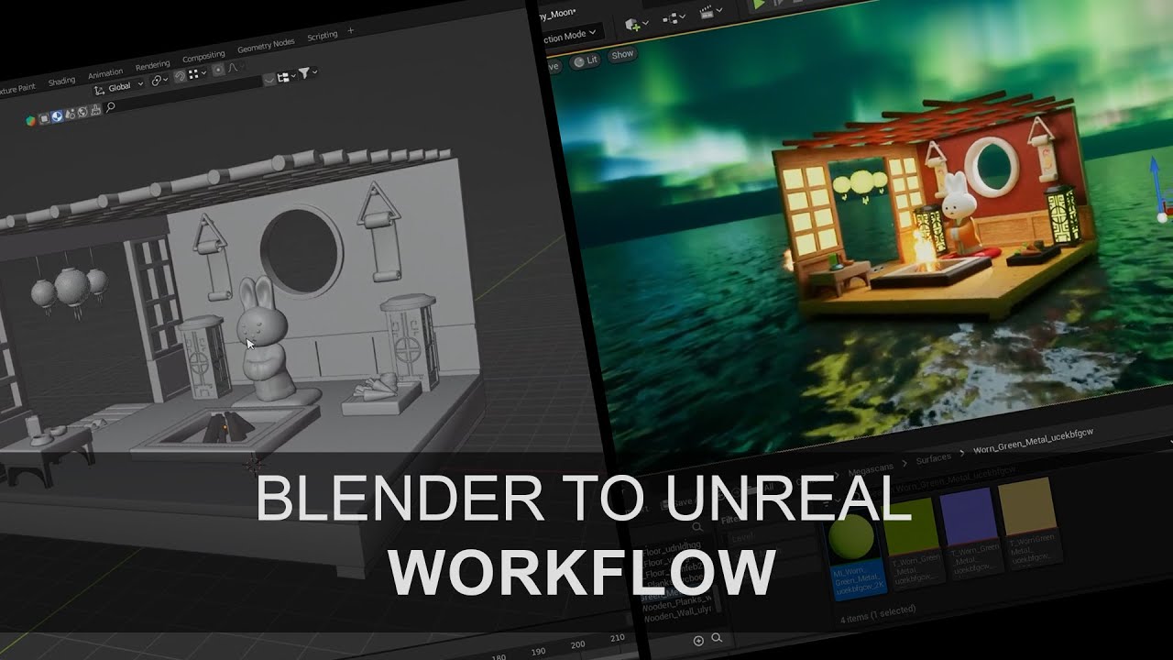Image resolution: width=1173 pixels, height=660 pixels.
Task: Open the outliner filter funnel dropdown
Action: click(x=307, y=71)
